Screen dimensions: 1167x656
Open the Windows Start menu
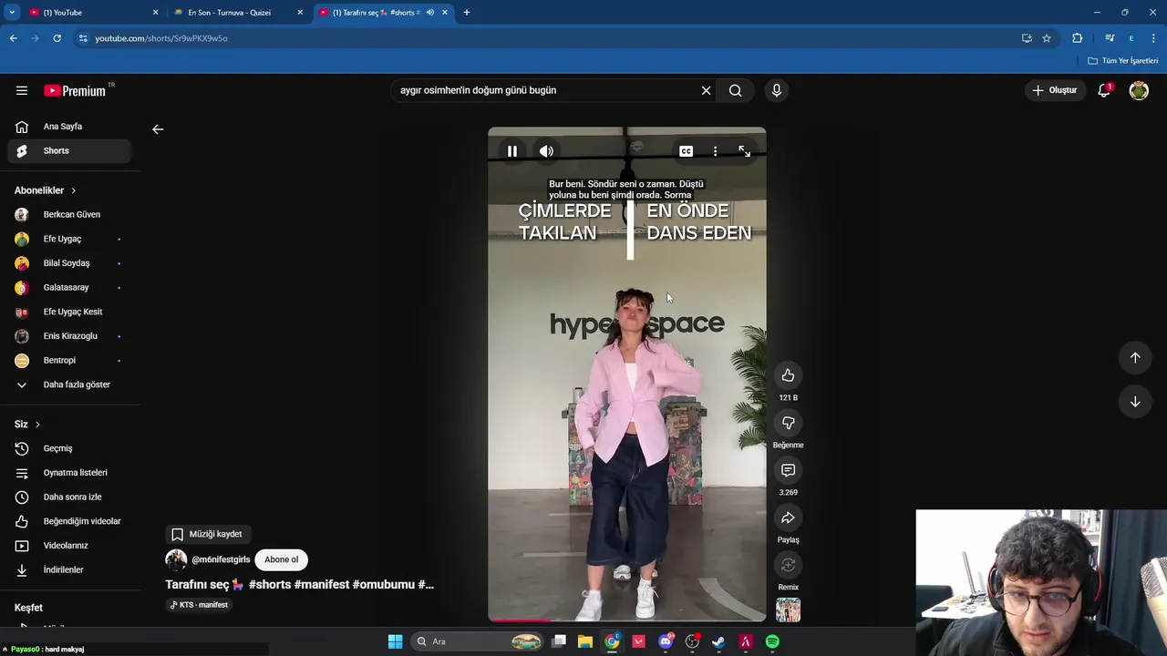(x=395, y=641)
